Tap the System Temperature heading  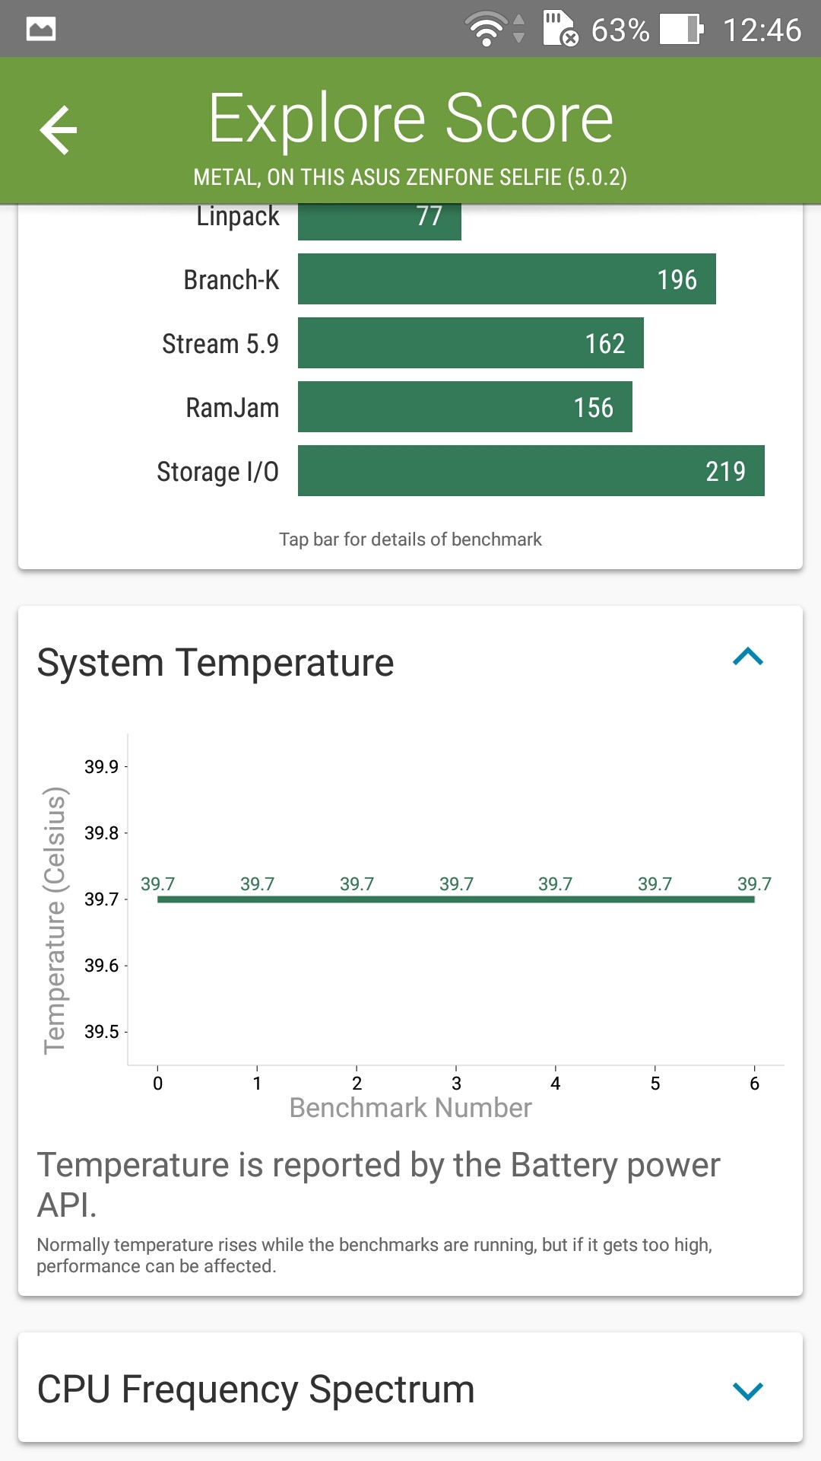[x=216, y=663]
